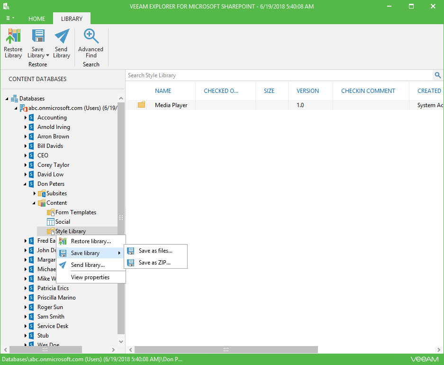Expand the Patricia Erics node

point(25,288)
